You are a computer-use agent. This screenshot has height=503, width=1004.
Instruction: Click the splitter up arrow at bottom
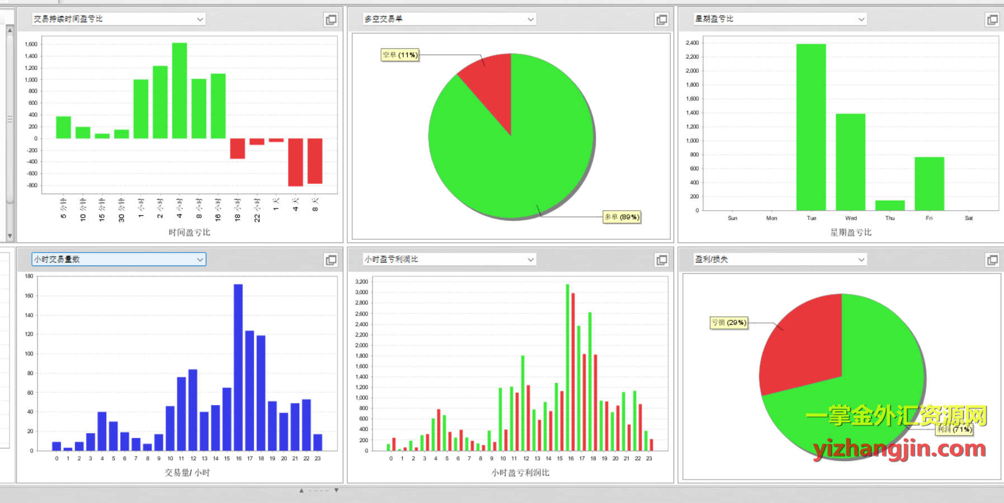pos(301,491)
